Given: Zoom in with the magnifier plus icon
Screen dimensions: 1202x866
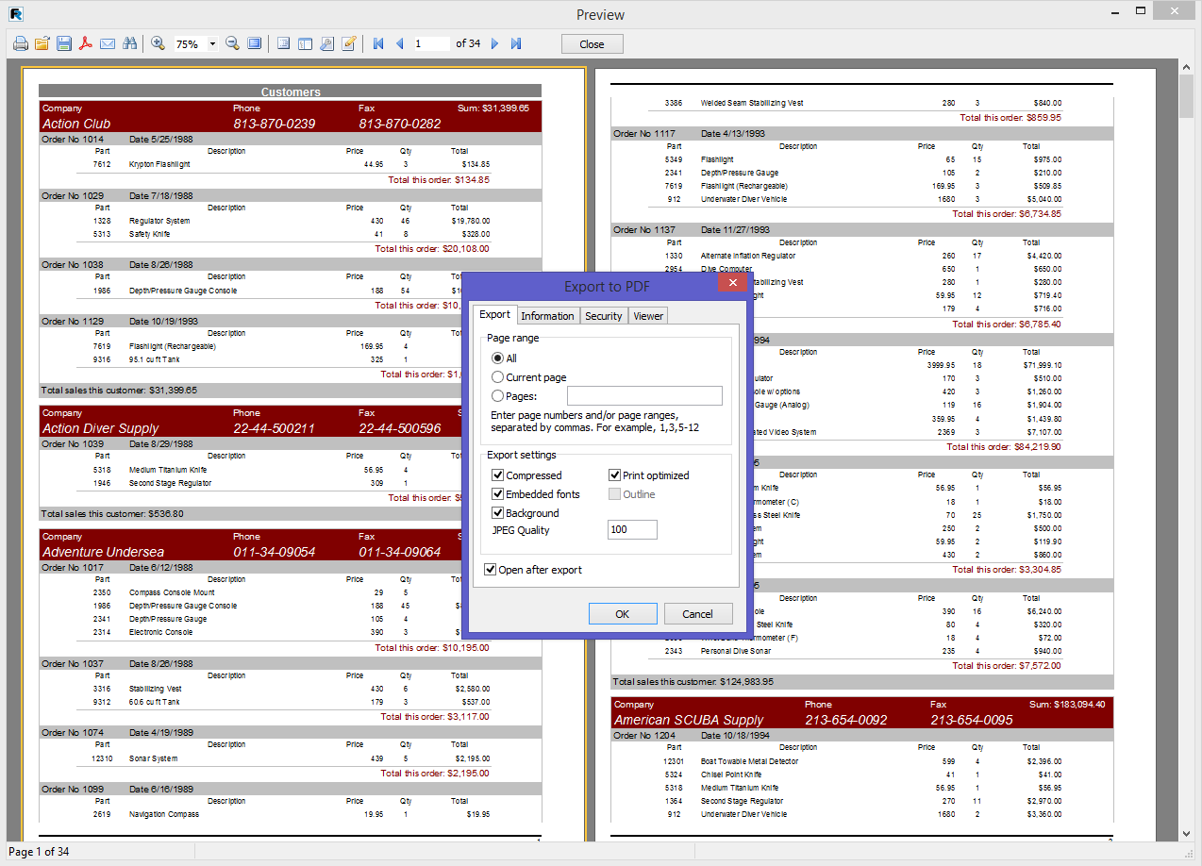Looking at the screenshot, I should [x=159, y=43].
